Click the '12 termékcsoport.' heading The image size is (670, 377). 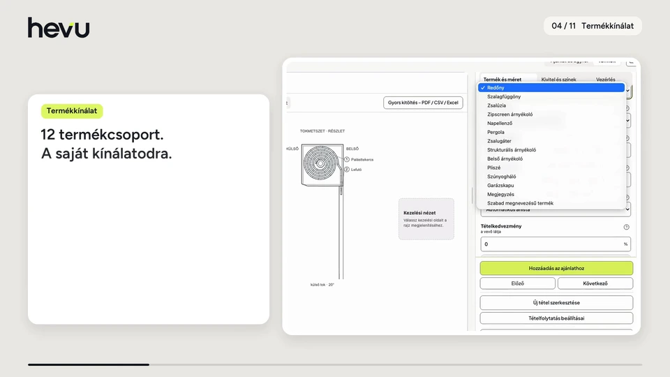[102, 135]
